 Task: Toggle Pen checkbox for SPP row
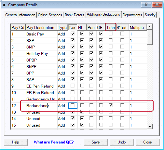91,73
